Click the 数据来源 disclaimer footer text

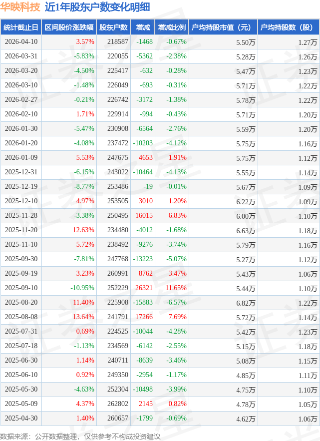[80, 436]
